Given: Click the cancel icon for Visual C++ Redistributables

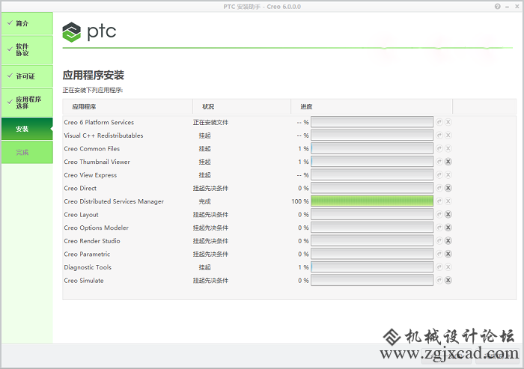Looking at the screenshot, I should click(x=448, y=135).
